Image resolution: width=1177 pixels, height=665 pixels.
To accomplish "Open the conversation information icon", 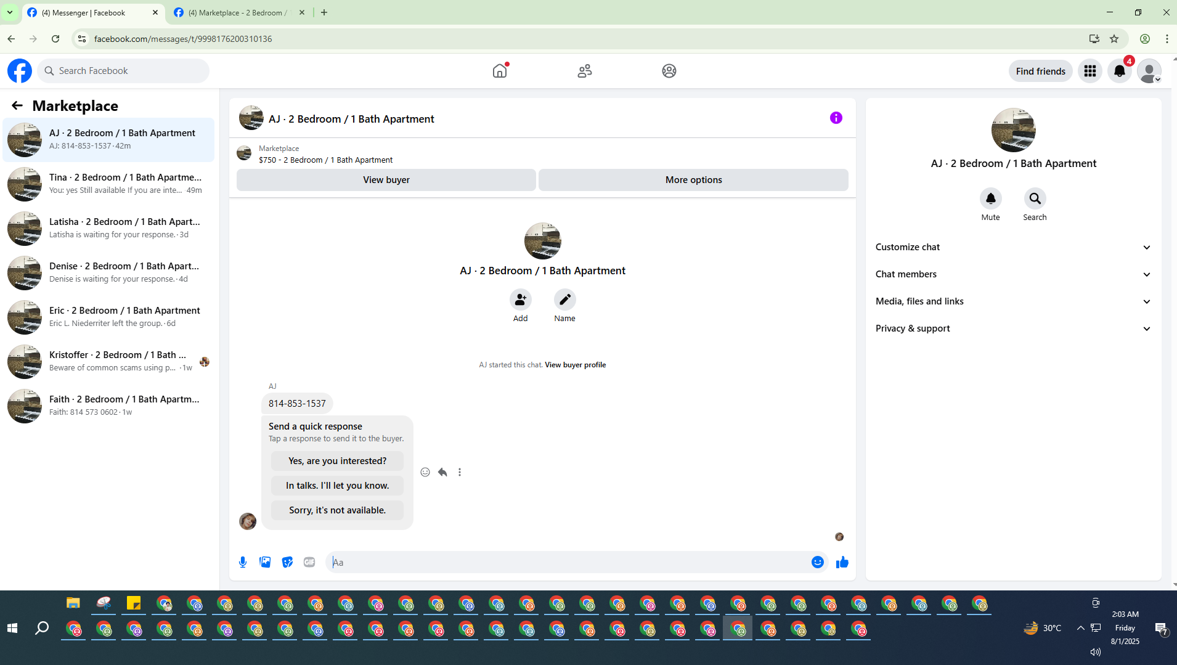I will pos(836,118).
